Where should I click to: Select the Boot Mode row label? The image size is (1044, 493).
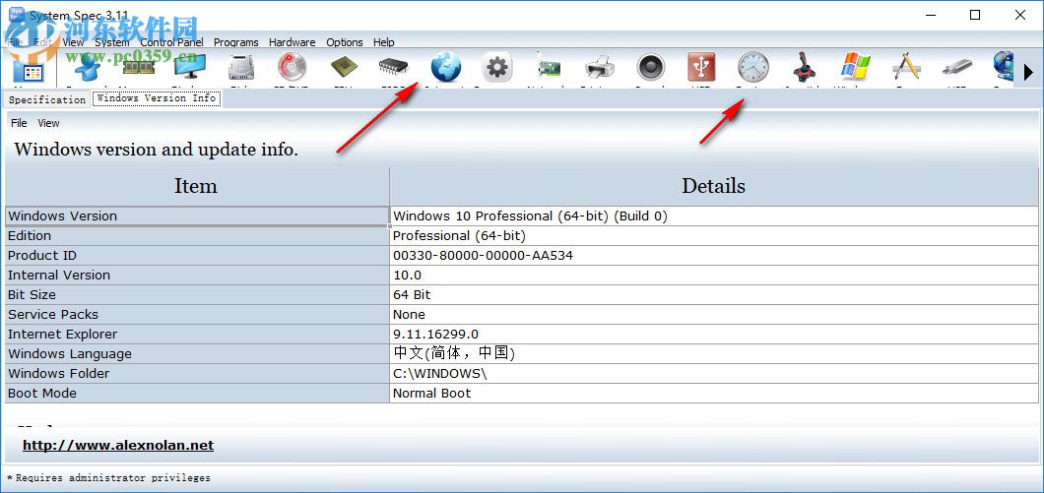(x=197, y=394)
